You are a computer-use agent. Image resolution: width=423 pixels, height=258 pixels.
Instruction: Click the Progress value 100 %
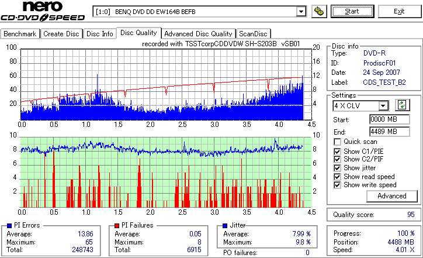(406, 233)
